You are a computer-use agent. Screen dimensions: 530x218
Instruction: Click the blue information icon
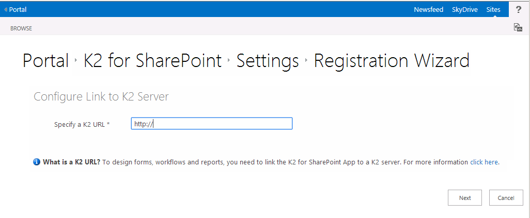pyautogui.click(x=37, y=162)
